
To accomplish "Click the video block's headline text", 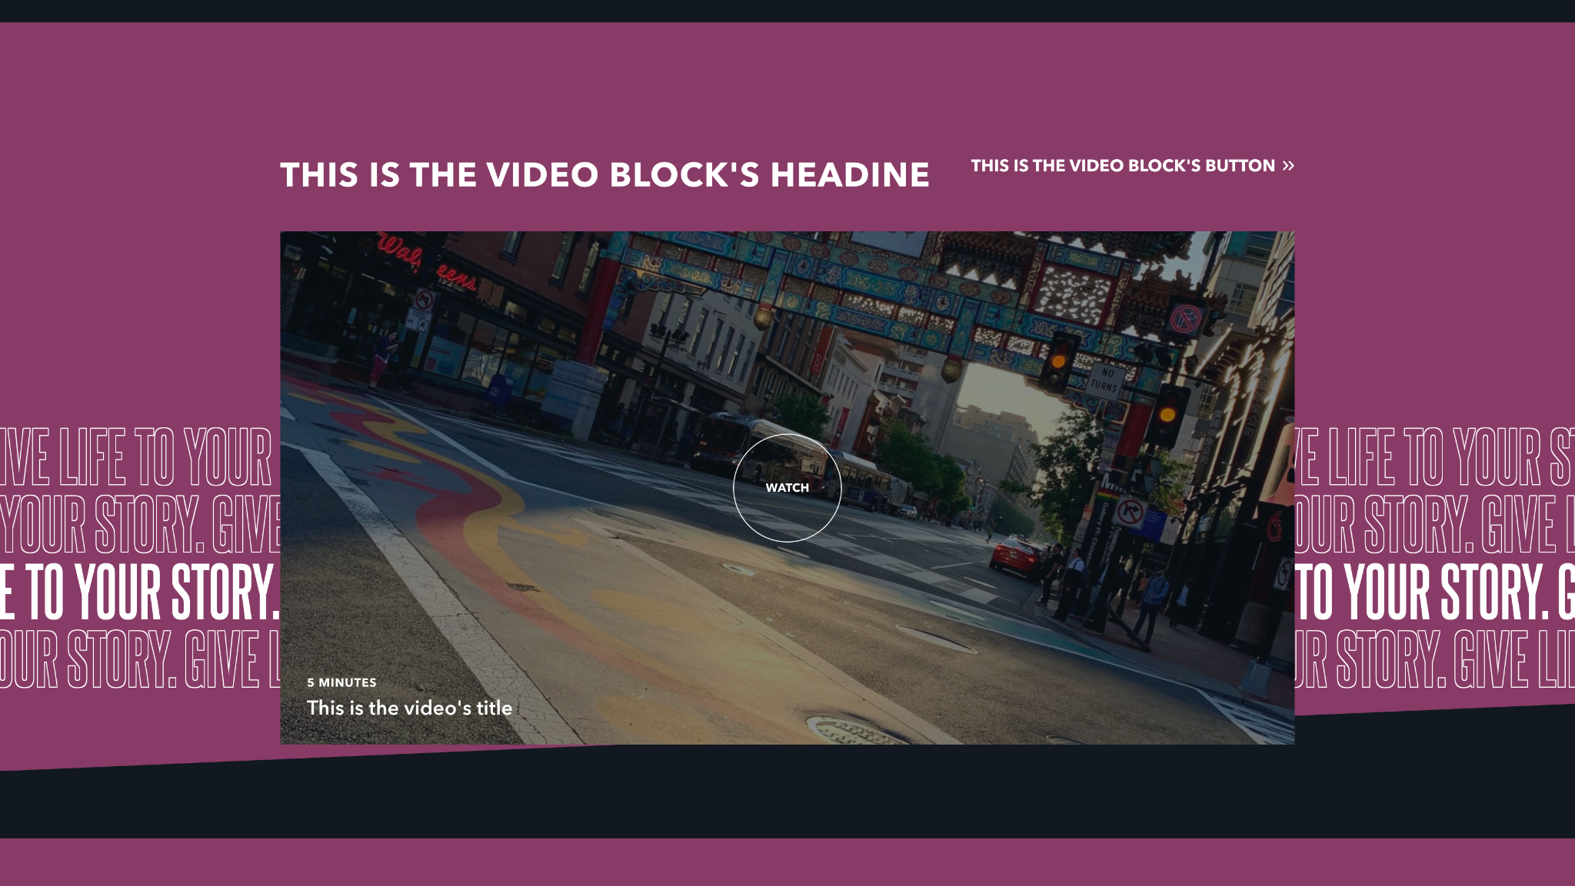I will [x=604, y=174].
